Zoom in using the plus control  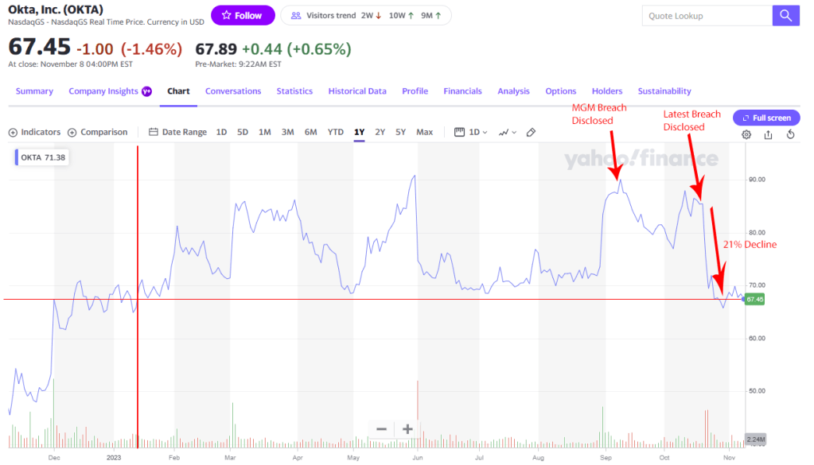pos(406,428)
